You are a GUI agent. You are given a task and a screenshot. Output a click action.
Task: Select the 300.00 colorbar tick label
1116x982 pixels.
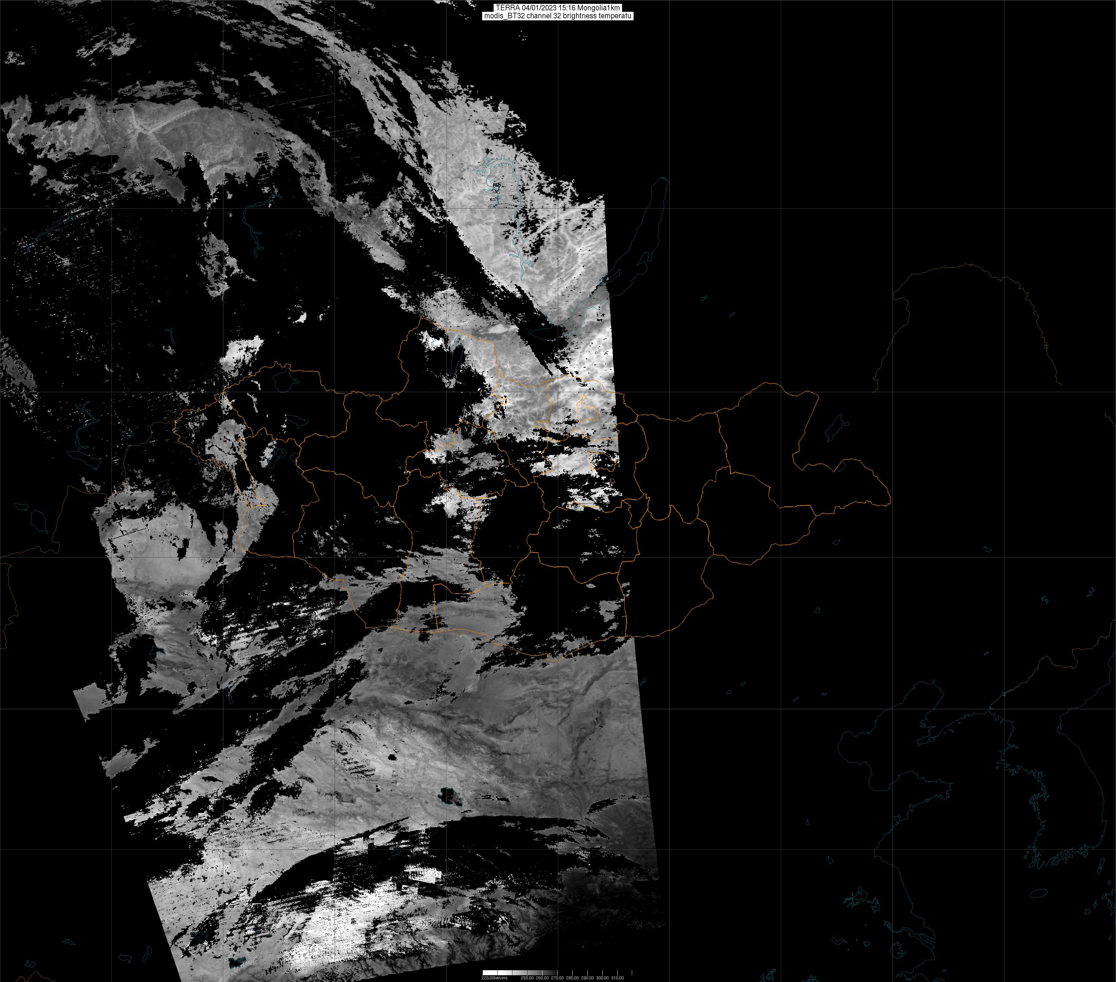[x=602, y=978]
